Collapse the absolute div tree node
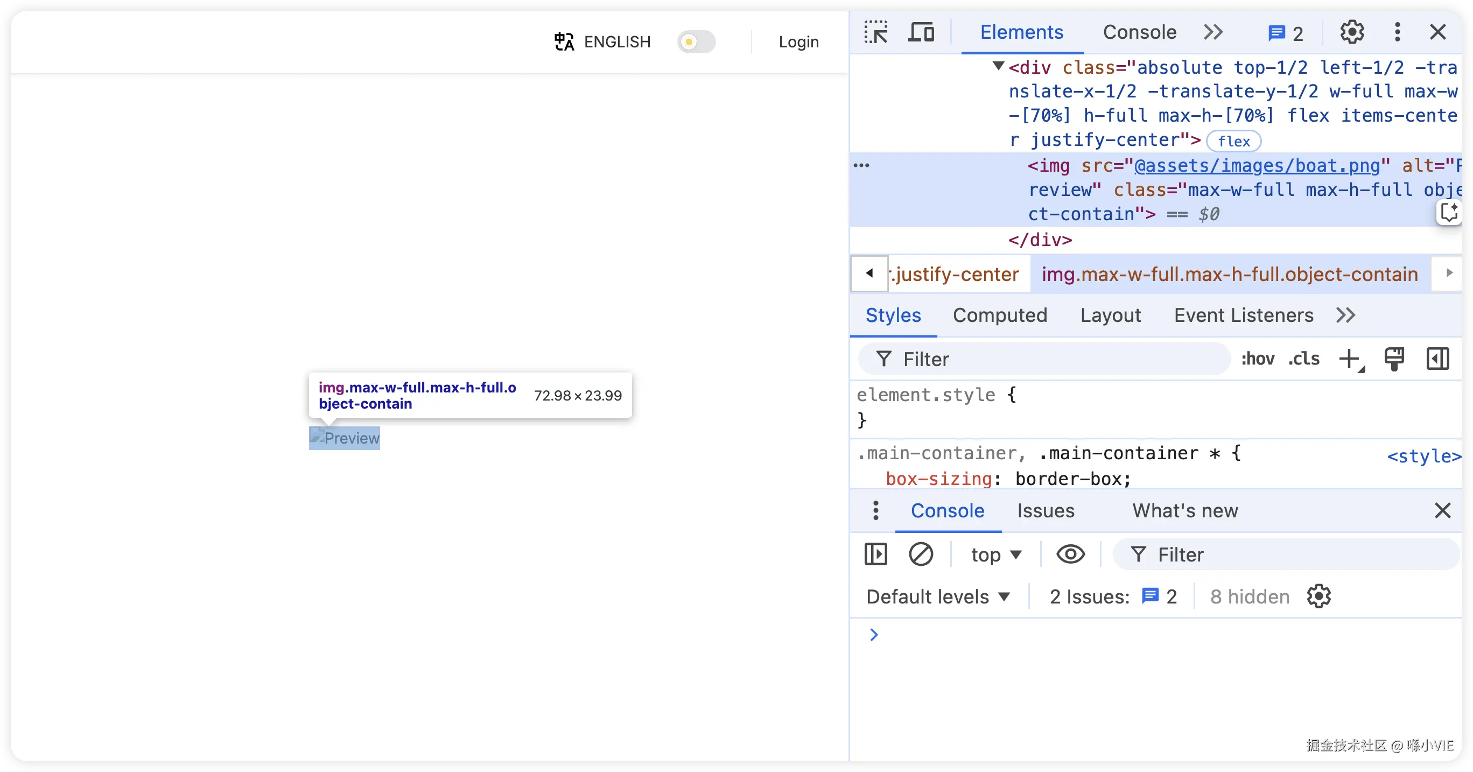The height and width of the screenshot is (772, 1473). 998,66
